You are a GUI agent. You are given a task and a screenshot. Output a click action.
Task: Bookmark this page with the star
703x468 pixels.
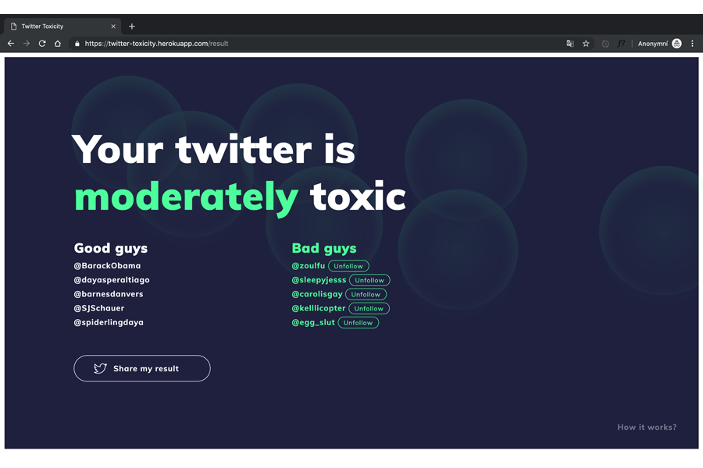[x=586, y=44]
